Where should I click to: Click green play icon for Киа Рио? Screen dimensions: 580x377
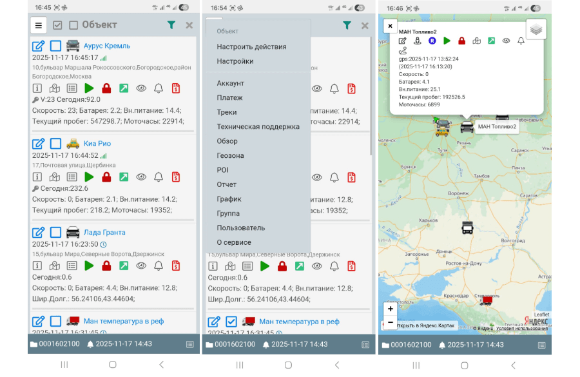[89, 177]
